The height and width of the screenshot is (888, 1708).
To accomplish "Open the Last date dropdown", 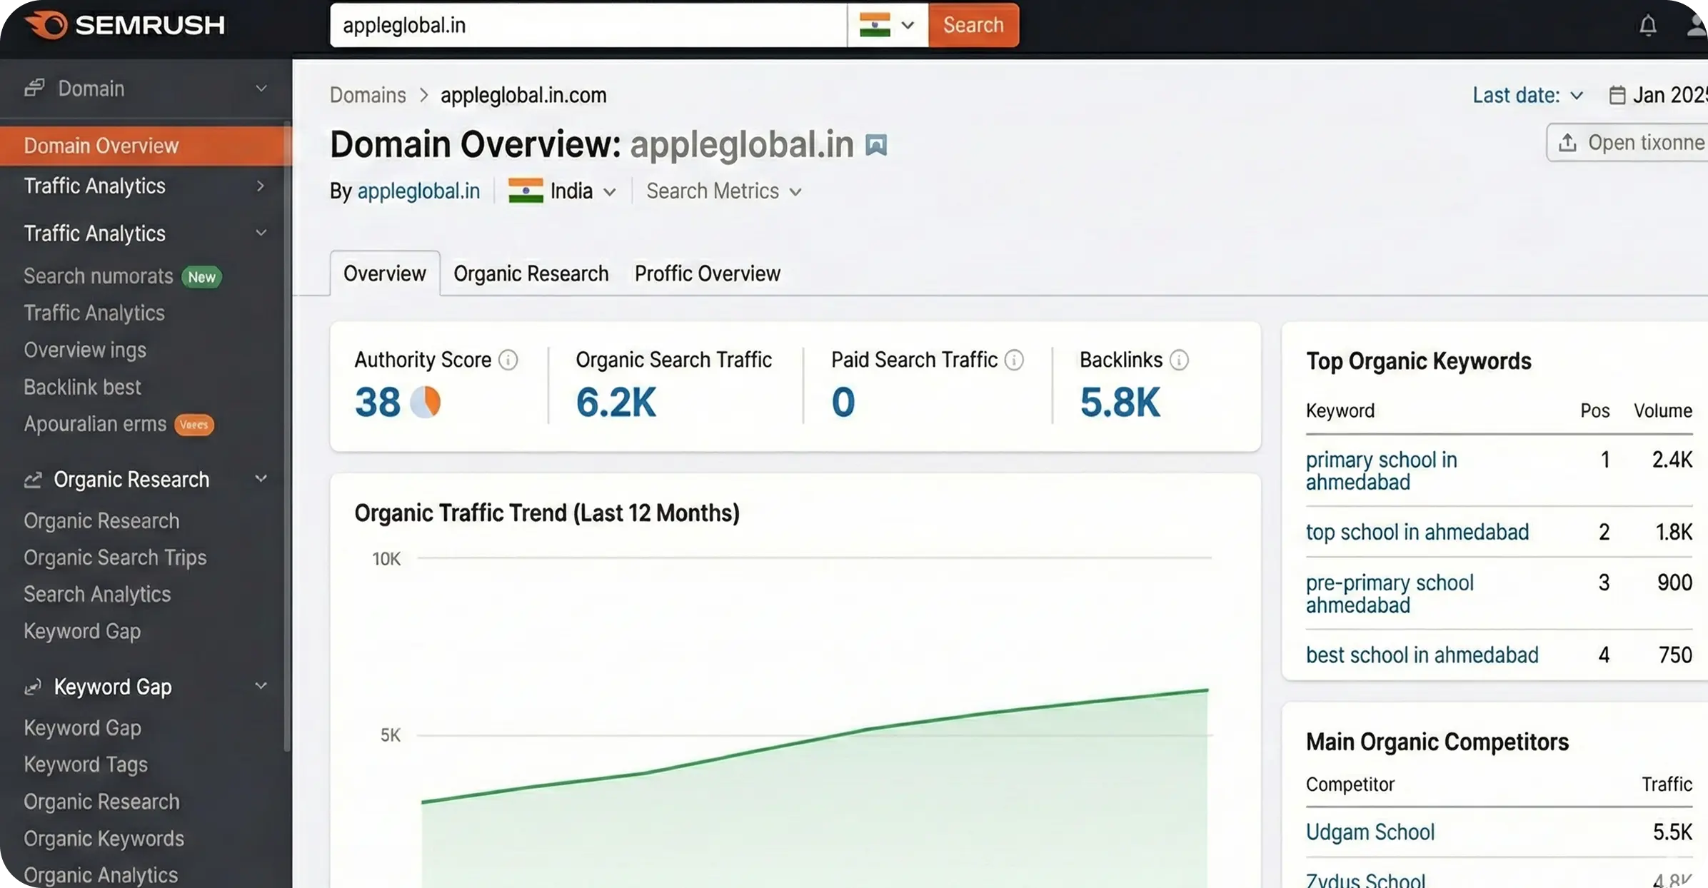I will coord(1527,95).
